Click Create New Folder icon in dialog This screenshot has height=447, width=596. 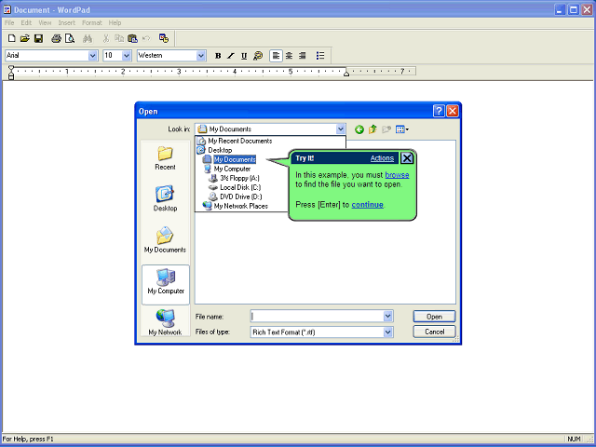click(386, 129)
